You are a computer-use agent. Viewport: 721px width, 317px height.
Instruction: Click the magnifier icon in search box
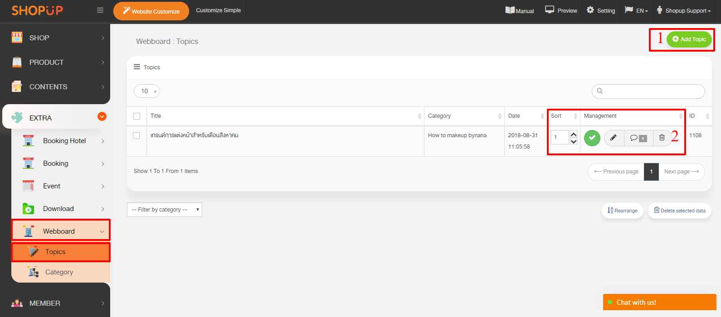coord(600,91)
